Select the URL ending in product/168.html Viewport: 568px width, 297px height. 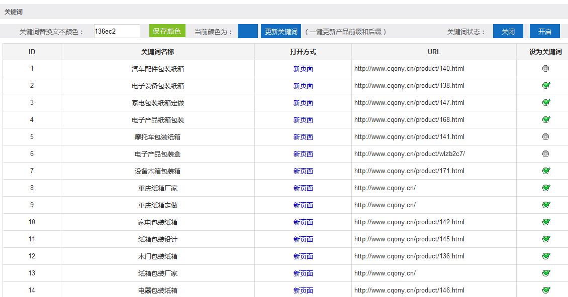tap(409, 119)
